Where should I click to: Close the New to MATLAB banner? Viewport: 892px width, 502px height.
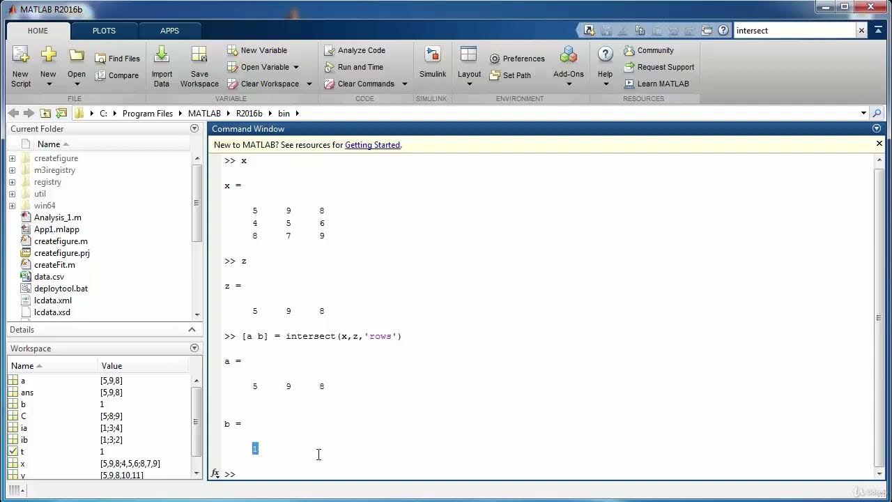coord(879,144)
